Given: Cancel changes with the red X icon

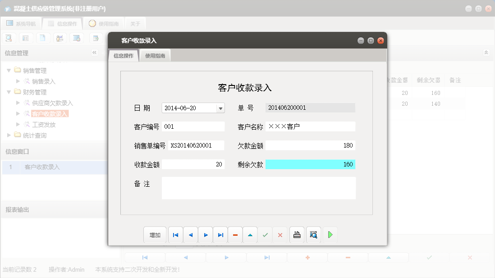Looking at the screenshot, I should [x=280, y=234].
